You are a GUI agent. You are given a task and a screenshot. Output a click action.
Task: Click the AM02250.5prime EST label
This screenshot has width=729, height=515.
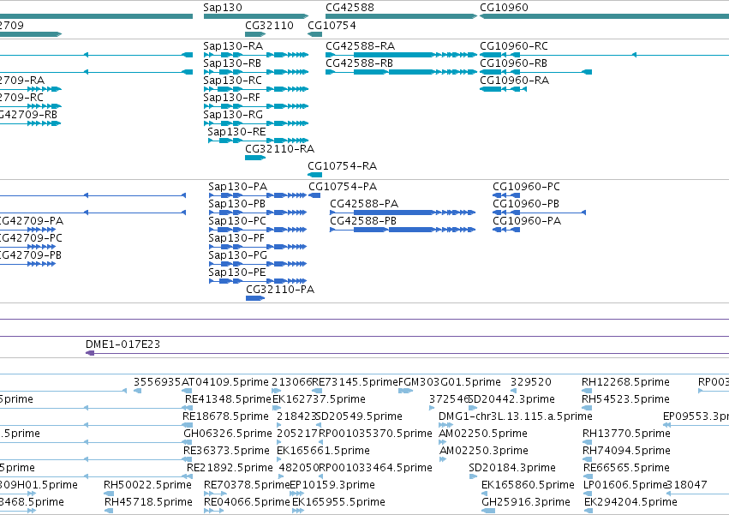click(x=483, y=434)
